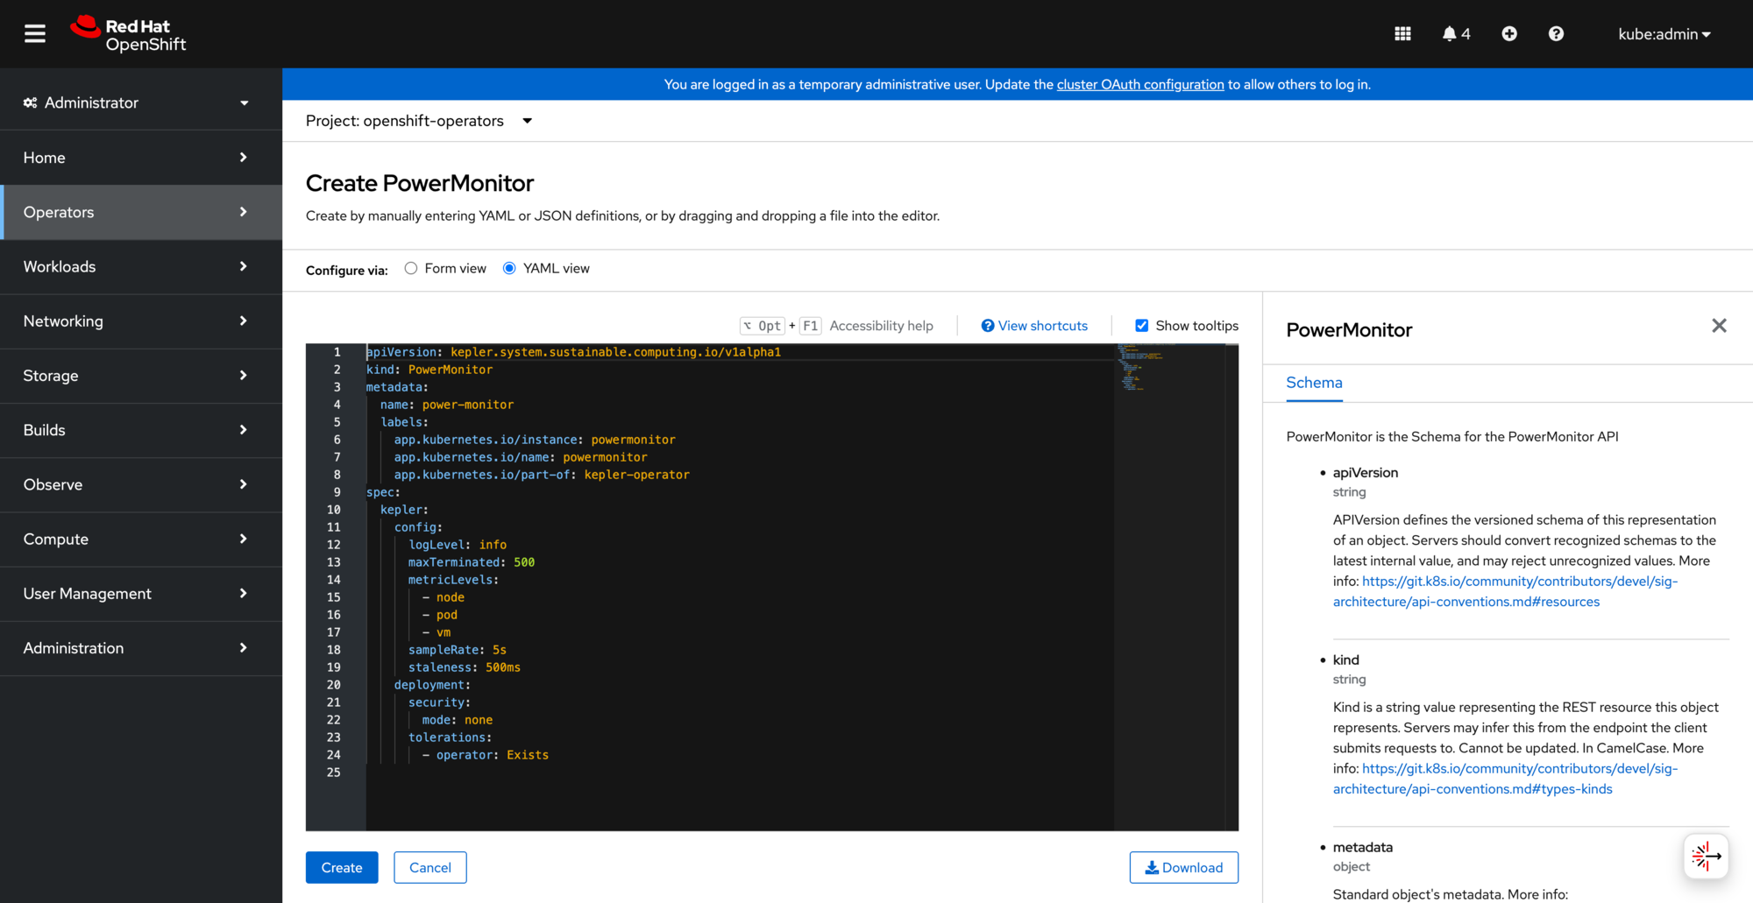The height and width of the screenshot is (903, 1753).
Task: Click the quick create plus icon
Action: [1509, 33]
